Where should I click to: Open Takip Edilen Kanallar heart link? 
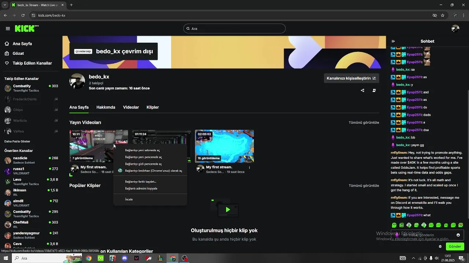28,63
